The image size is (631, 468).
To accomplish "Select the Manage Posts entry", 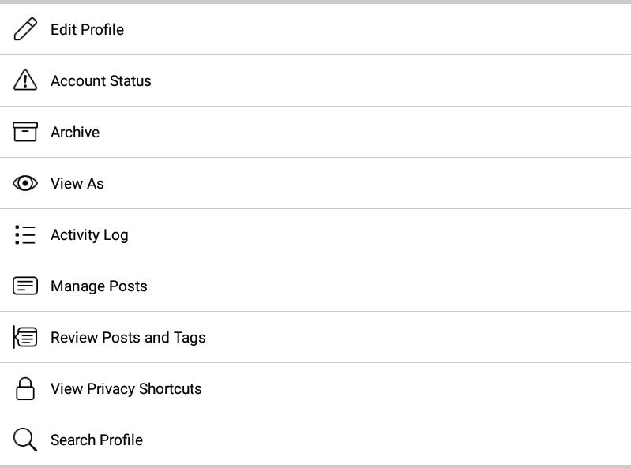I will tap(99, 286).
